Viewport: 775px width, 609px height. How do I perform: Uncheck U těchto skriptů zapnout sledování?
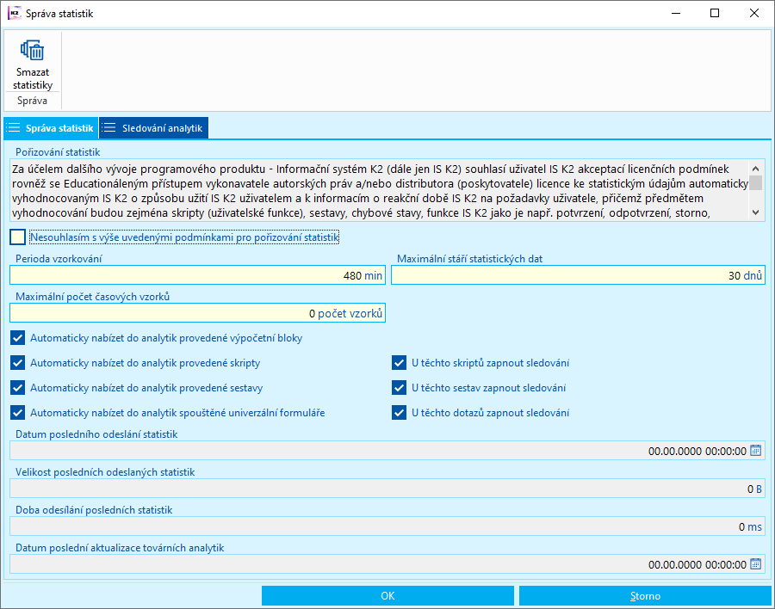coord(399,362)
